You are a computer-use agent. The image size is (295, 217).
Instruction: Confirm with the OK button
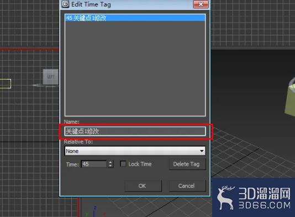pos(143,186)
